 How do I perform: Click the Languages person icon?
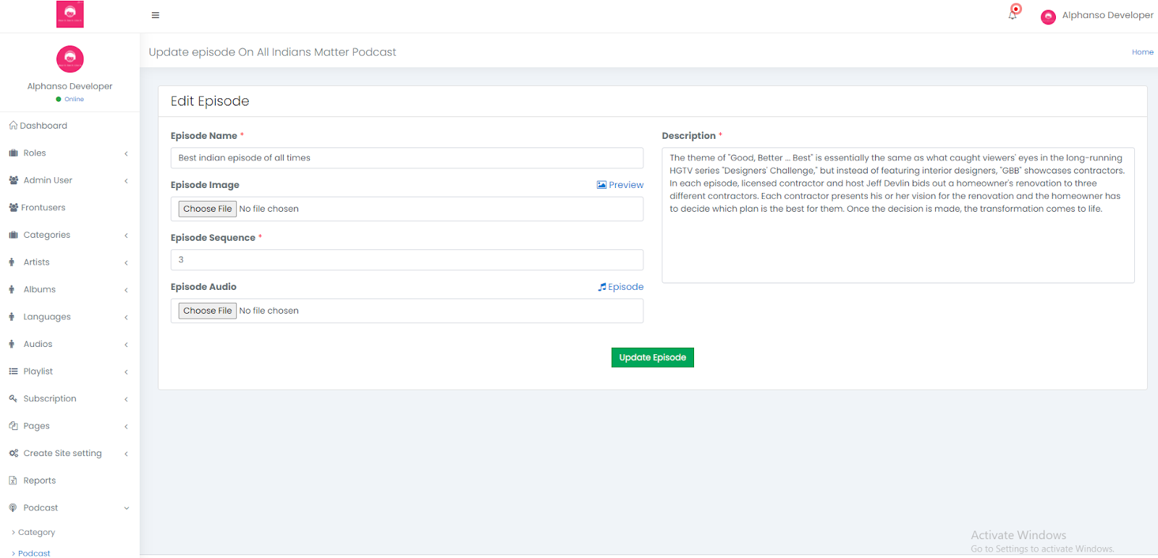tap(12, 317)
